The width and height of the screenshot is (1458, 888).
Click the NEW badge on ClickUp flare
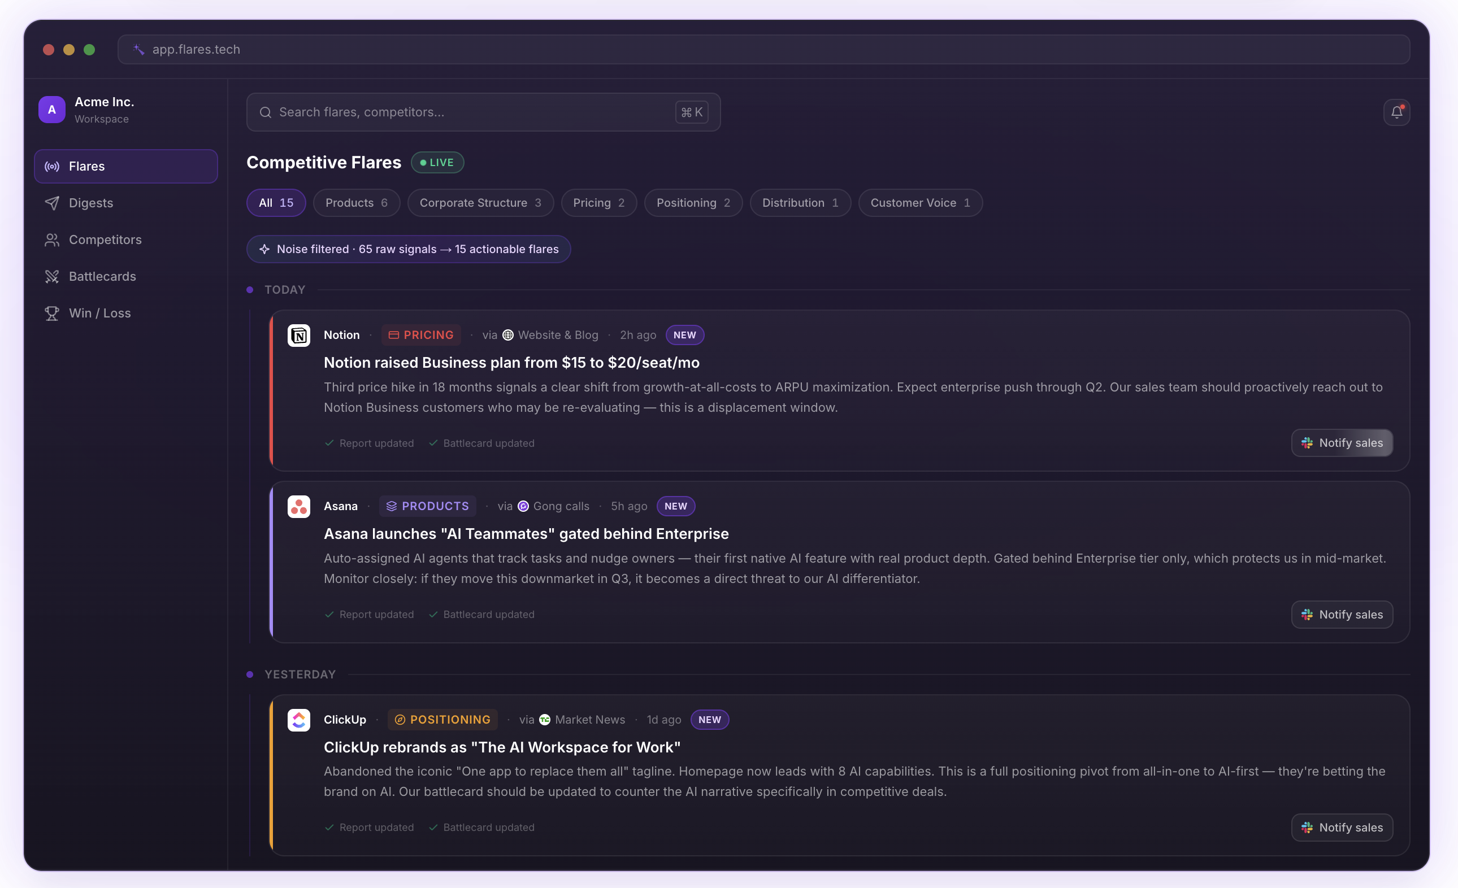pyautogui.click(x=709, y=720)
